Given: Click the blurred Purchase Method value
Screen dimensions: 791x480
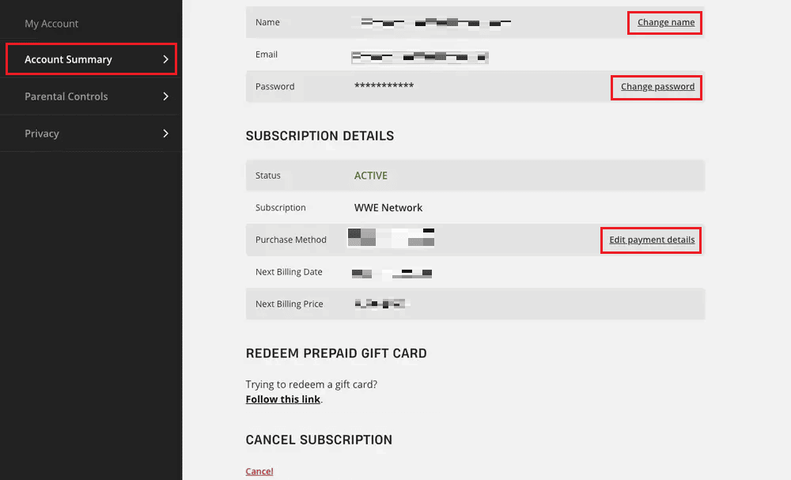Looking at the screenshot, I should tap(391, 238).
